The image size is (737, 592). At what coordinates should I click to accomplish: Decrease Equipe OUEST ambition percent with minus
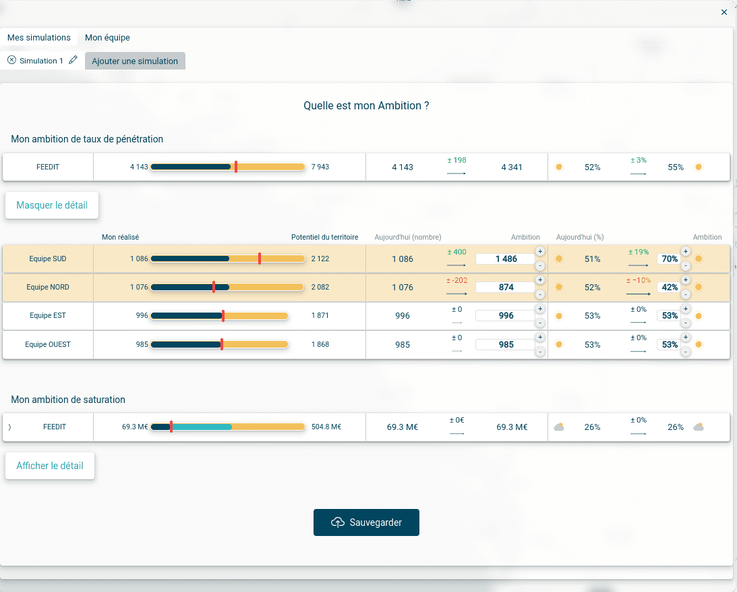click(x=686, y=352)
